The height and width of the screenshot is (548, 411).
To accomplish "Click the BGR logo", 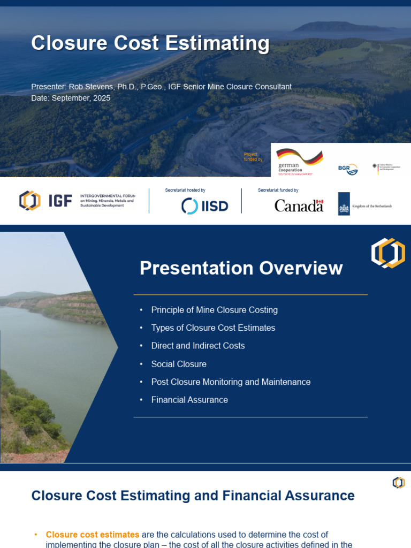I will (348, 169).
